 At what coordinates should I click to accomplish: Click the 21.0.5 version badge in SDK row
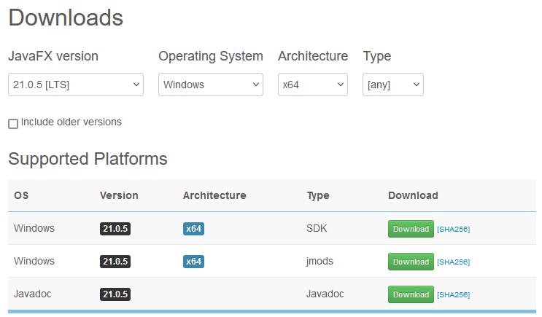click(115, 229)
